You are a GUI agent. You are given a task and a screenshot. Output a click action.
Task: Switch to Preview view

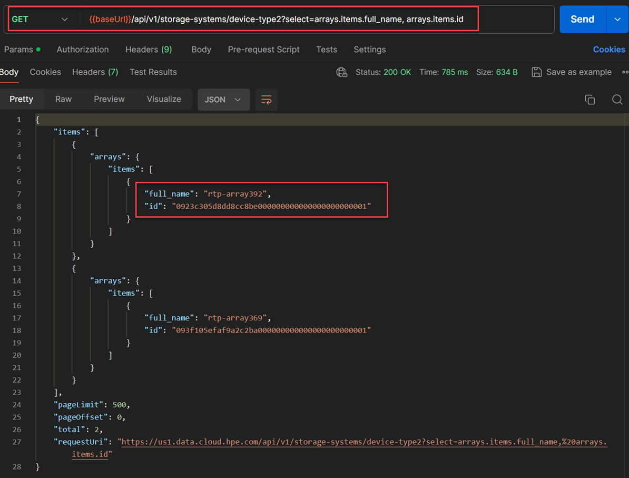(x=109, y=99)
